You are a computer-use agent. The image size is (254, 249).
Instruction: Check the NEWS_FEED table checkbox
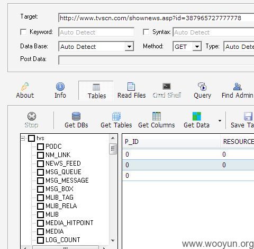pyautogui.click(x=40, y=164)
